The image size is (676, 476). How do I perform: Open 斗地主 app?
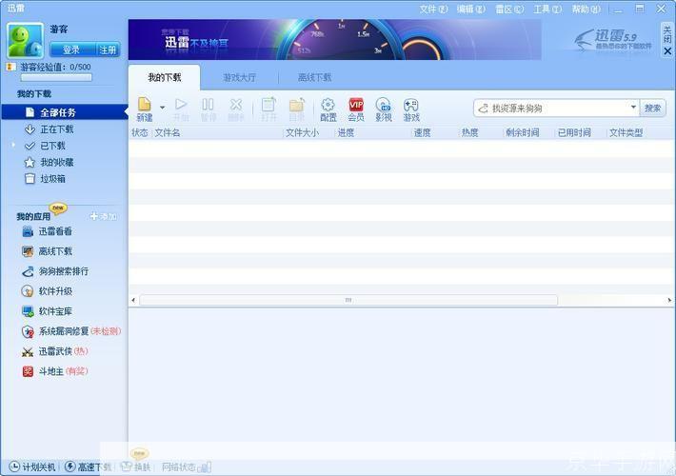point(55,371)
